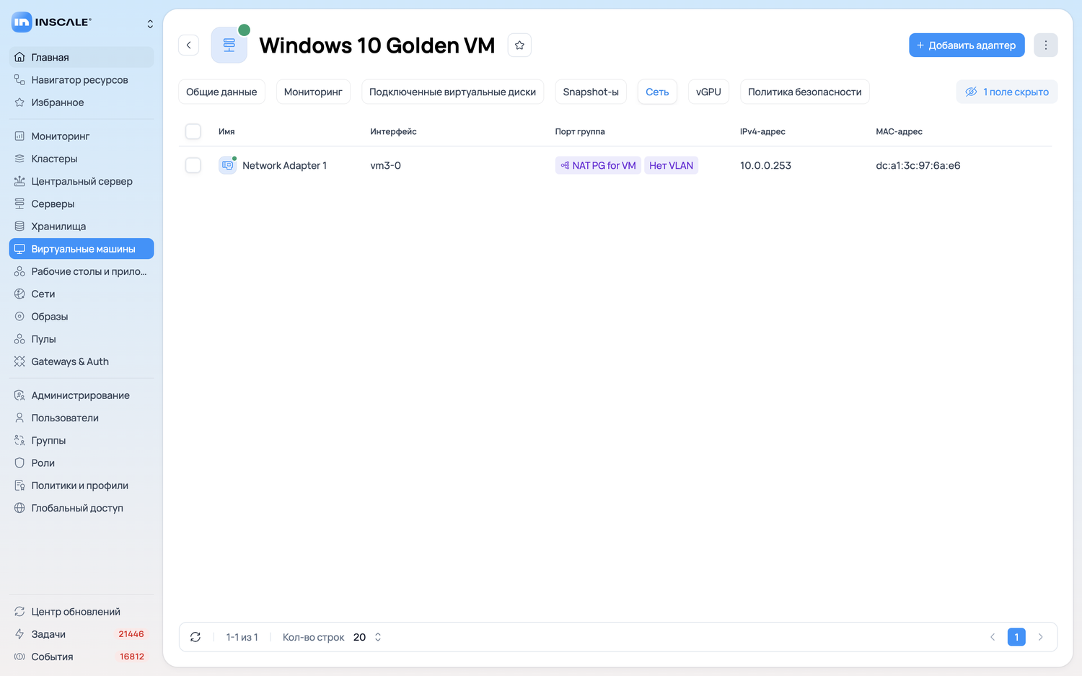
Task: Click the Нет VLAN tag
Action: 671,165
